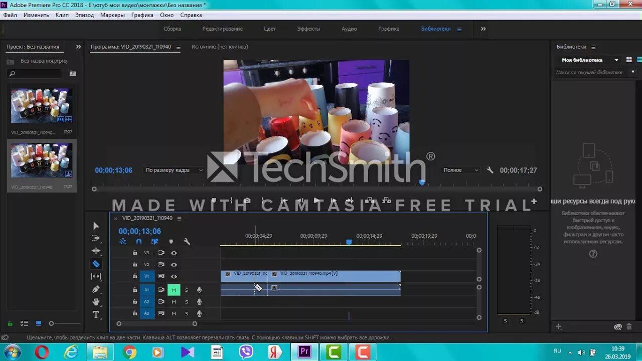
Task: Select the Razor tool
Action: point(96,264)
